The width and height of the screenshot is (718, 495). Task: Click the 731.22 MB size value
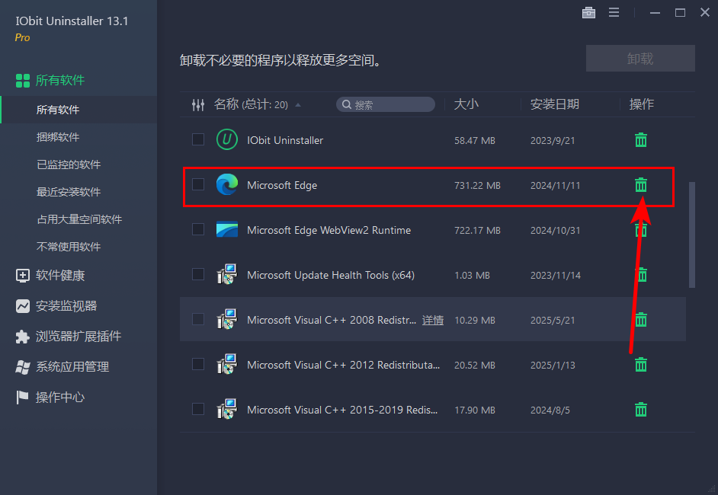[x=477, y=185]
